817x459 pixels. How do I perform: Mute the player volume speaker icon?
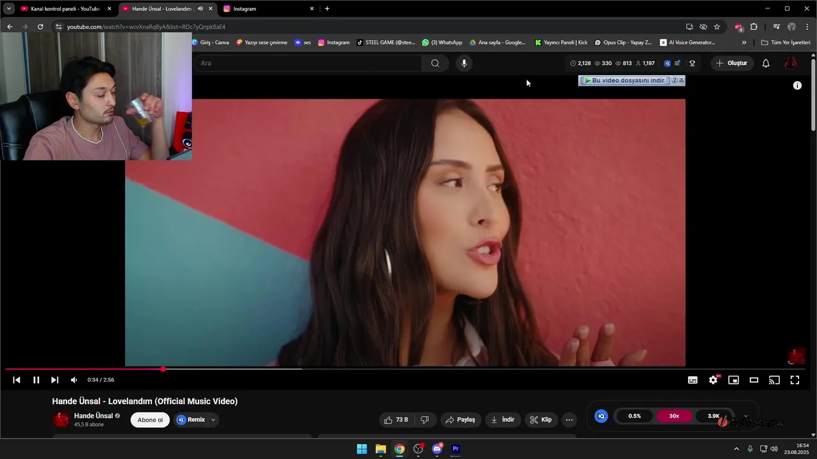click(x=74, y=380)
